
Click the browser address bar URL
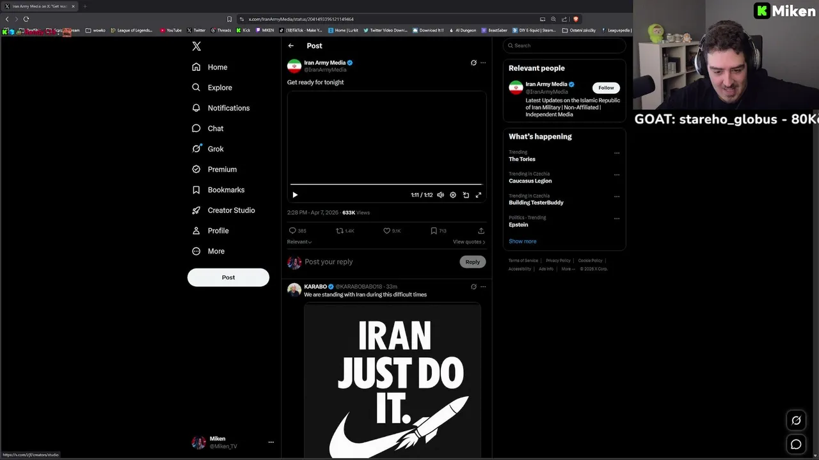click(x=301, y=19)
